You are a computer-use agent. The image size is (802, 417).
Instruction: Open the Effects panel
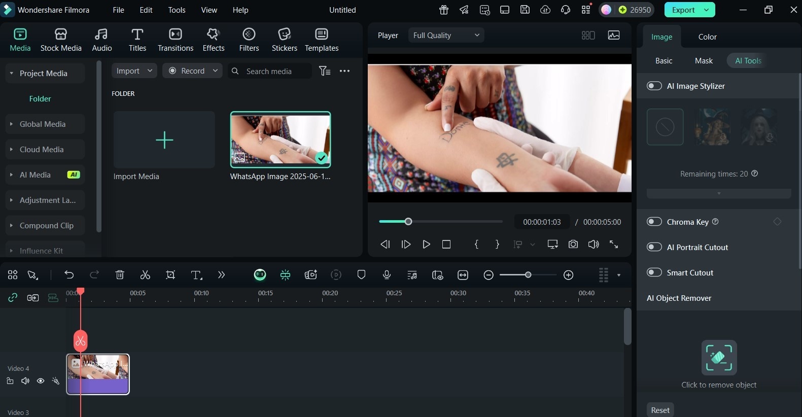[x=213, y=40]
